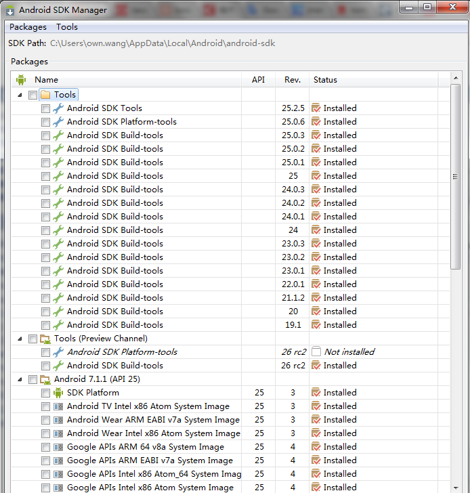Tick the checkbox for Build-tools 24.0.3
This screenshot has width=470, height=493.
[x=45, y=190]
